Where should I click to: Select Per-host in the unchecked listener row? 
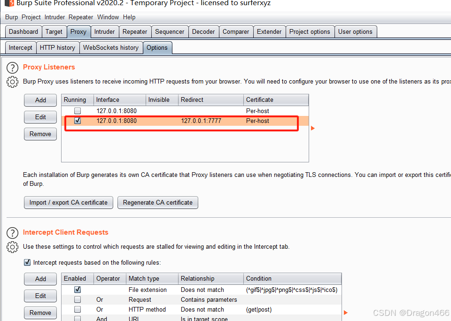[257, 111]
